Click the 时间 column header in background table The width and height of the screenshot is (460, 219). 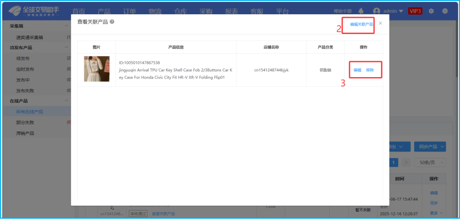pyautogui.click(x=399, y=179)
